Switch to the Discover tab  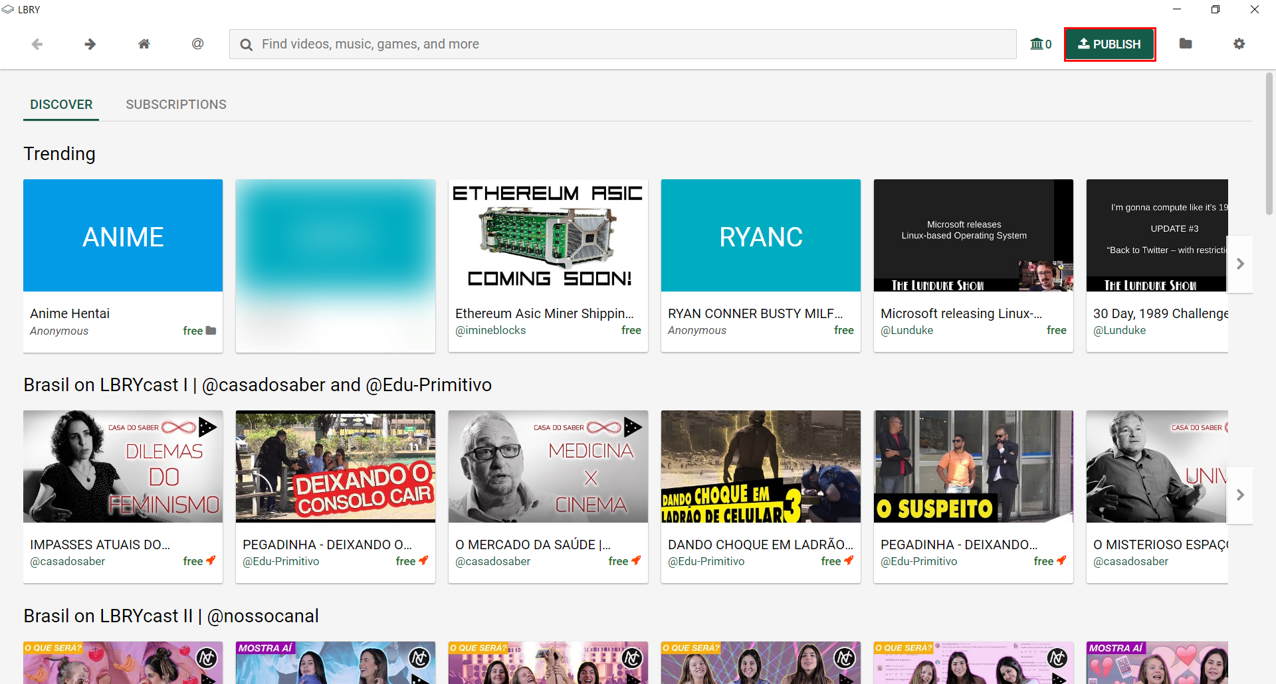point(61,104)
